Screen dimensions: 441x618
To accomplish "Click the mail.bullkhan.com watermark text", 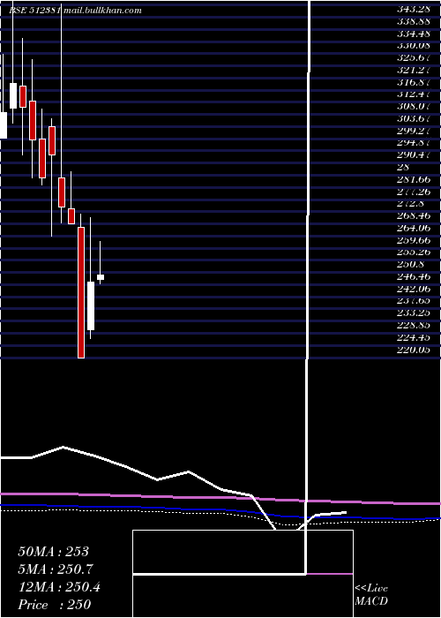I will tap(101, 11).
